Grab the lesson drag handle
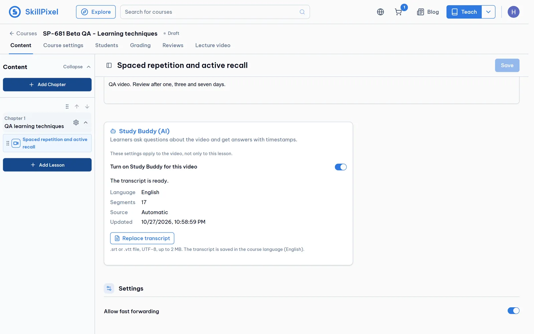Viewport: 534px width, 334px height. pos(8,143)
